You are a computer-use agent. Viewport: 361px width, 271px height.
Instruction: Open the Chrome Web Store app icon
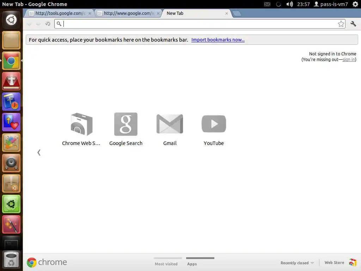(81, 124)
